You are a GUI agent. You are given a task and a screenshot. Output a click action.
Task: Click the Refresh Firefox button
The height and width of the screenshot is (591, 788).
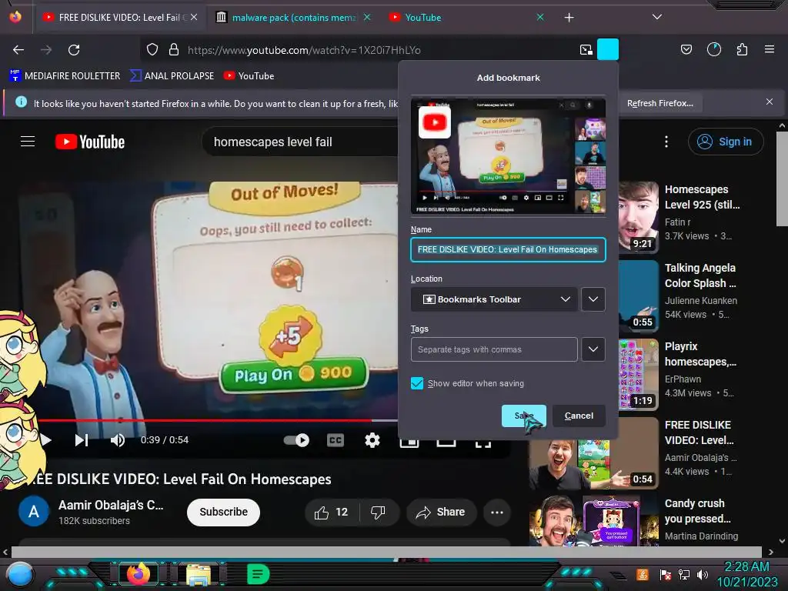click(x=659, y=103)
